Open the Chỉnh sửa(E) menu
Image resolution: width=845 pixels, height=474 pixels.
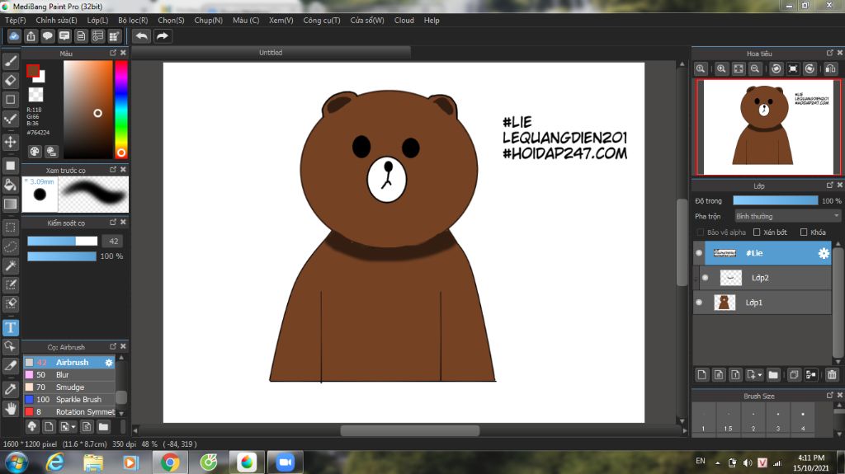56,20
